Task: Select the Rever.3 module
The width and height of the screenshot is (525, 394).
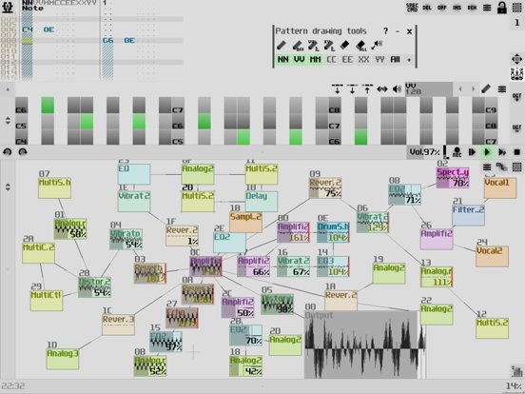Action: [119, 325]
